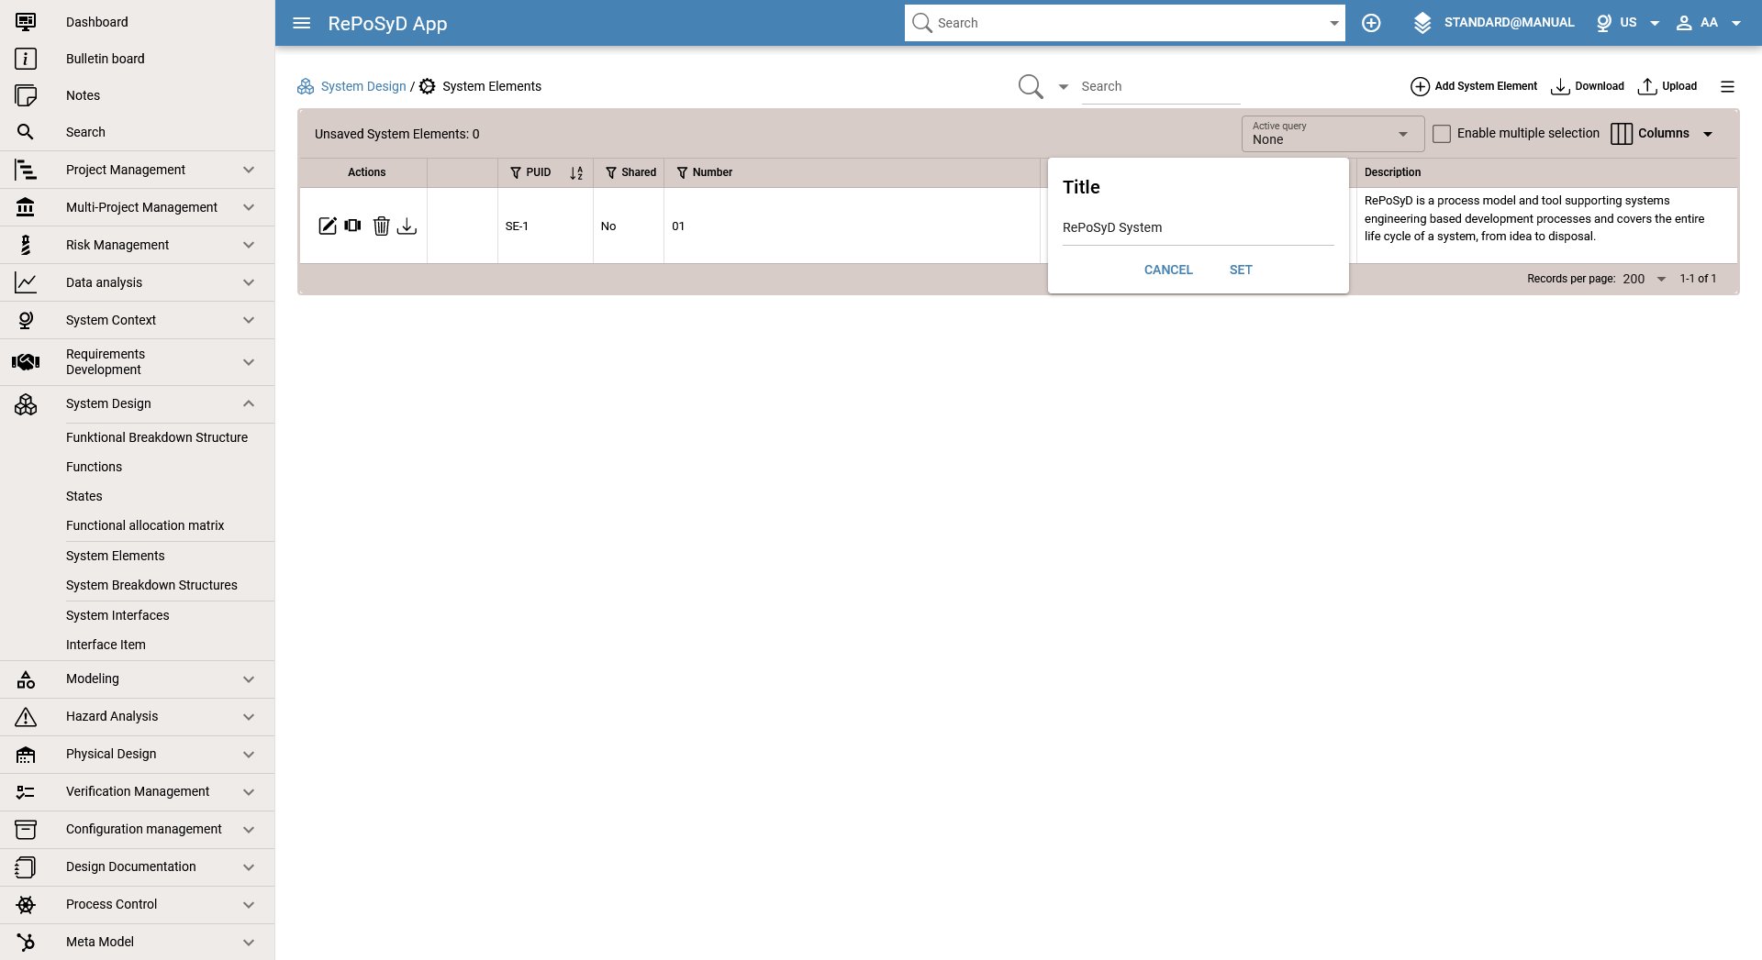Click the Modeling shapes icon

(26, 679)
